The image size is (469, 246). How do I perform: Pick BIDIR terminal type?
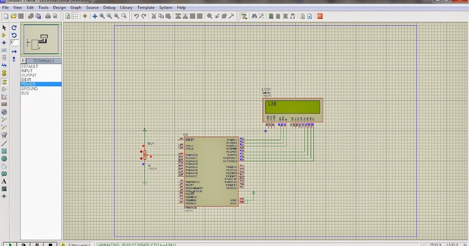(27, 80)
